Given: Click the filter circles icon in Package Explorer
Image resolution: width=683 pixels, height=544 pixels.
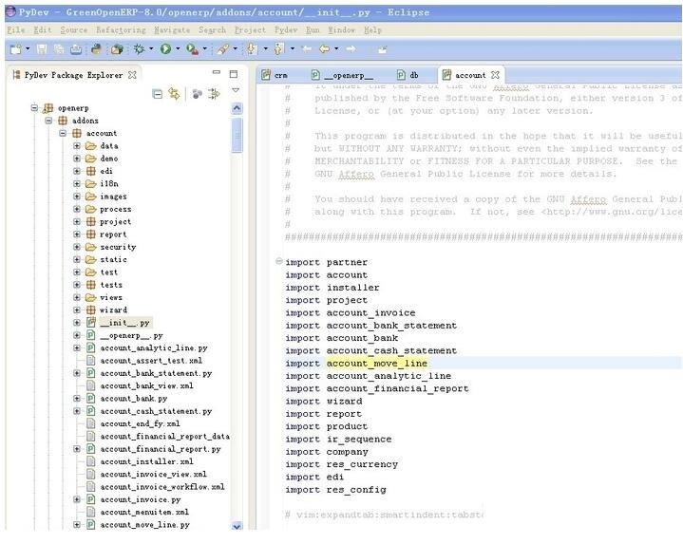Looking at the screenshot, I should coord(198,94).
